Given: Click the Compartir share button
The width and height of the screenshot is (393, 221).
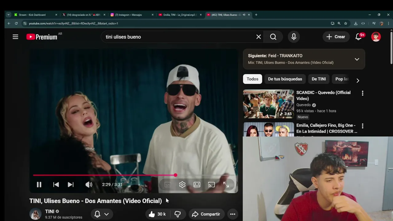Looking at the screenshot, I should click(x=206, y=214).
